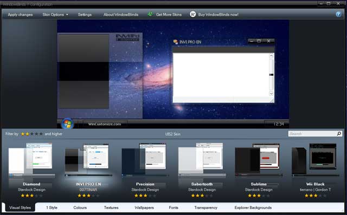Open the Settings menu item

pyautogui.click(x=85, y=15)
